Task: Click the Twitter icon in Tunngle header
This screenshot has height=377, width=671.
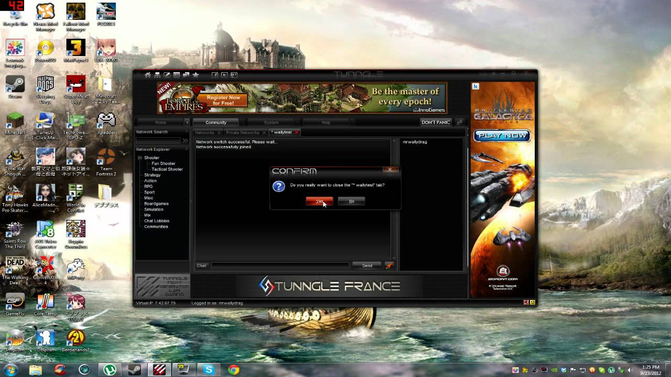Action: pyautogui.click(x=224, y=75)
